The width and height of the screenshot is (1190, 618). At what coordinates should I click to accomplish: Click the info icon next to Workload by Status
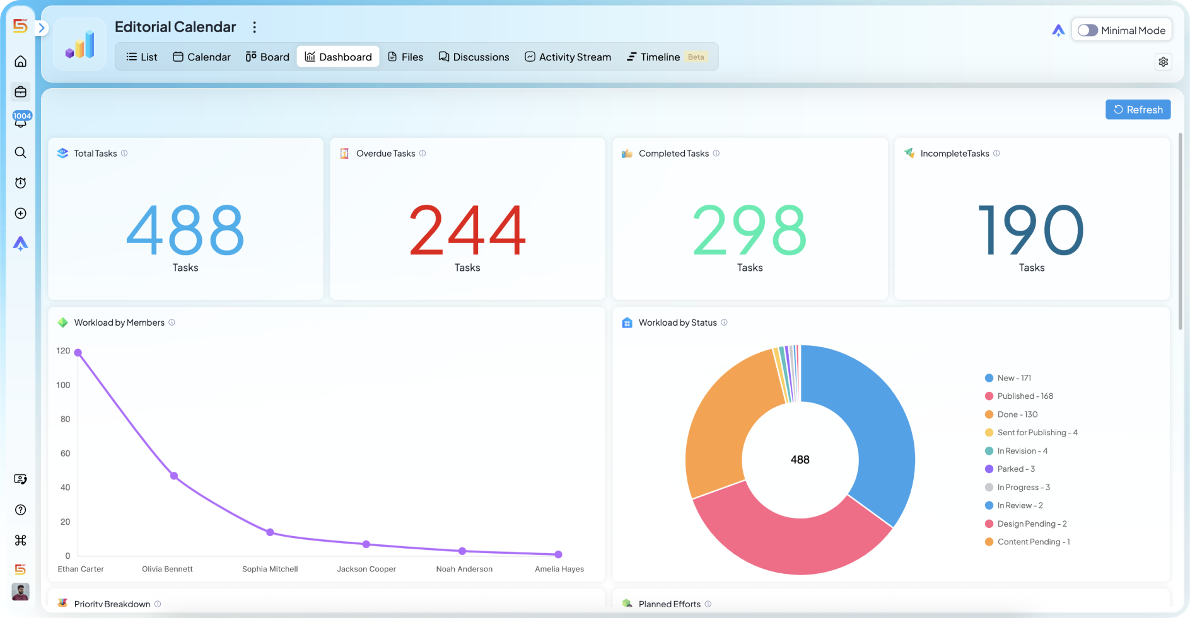point(724,323)
